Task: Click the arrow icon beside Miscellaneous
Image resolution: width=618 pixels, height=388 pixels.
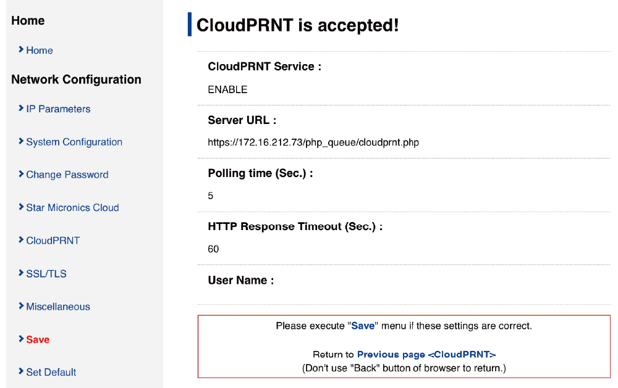Action: pos(21,306)
